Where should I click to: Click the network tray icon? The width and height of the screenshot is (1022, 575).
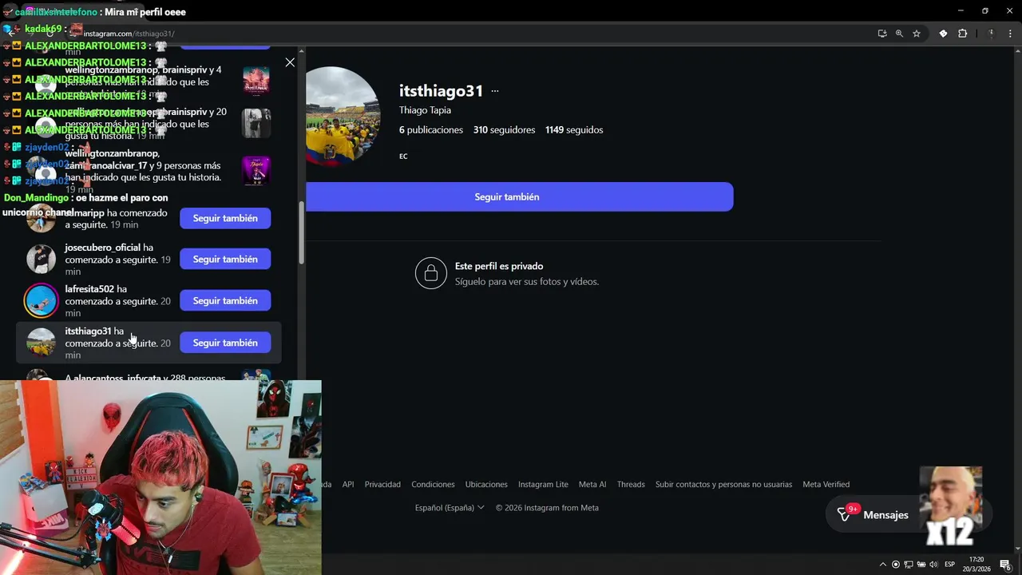[x=908, y=565]
